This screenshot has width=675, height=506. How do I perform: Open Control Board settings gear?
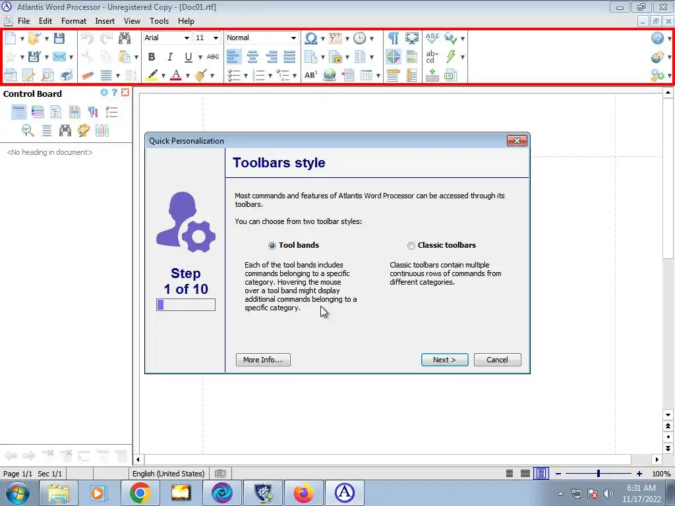(x=103, y=92)
